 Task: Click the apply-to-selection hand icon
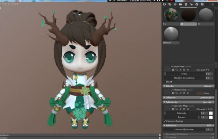[x=191, y=4]
